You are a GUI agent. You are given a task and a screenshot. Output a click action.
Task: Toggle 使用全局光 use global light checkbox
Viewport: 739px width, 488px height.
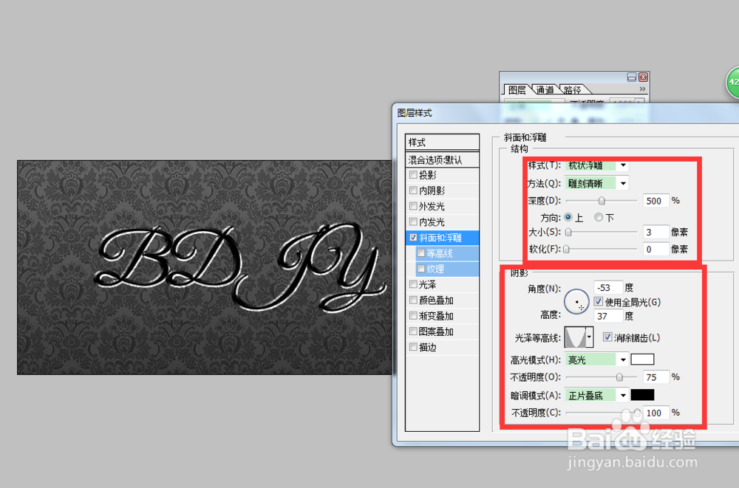pos(598,301)
